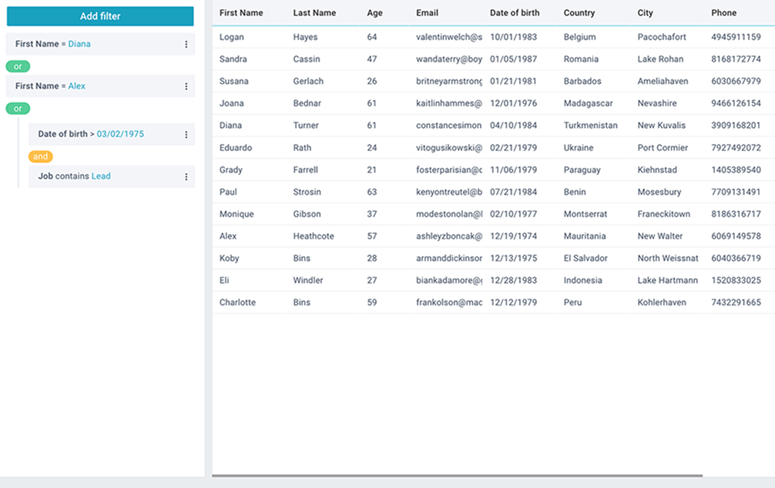
Task: Click date of birth '12/13/1975'
Action: click(x=513, y=259)
